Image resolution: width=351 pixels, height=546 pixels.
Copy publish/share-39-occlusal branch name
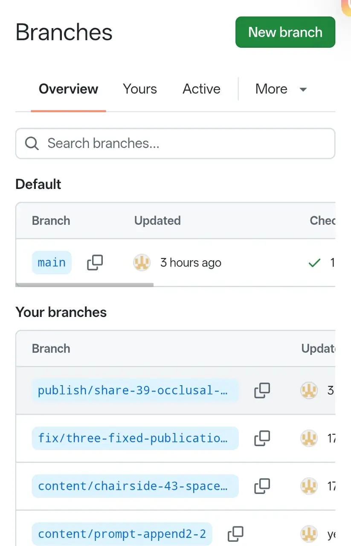coord(262,390)
